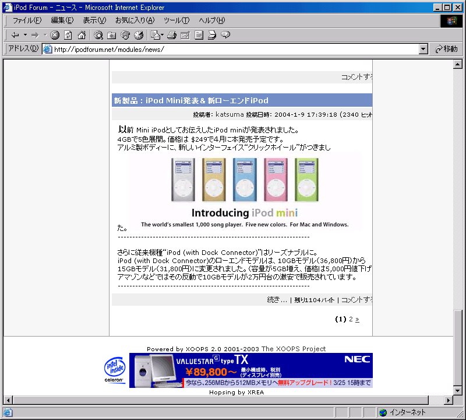Viewport: 466px width, 420px height.
Task: Open the Search pane icon
Action: [98, 35]
